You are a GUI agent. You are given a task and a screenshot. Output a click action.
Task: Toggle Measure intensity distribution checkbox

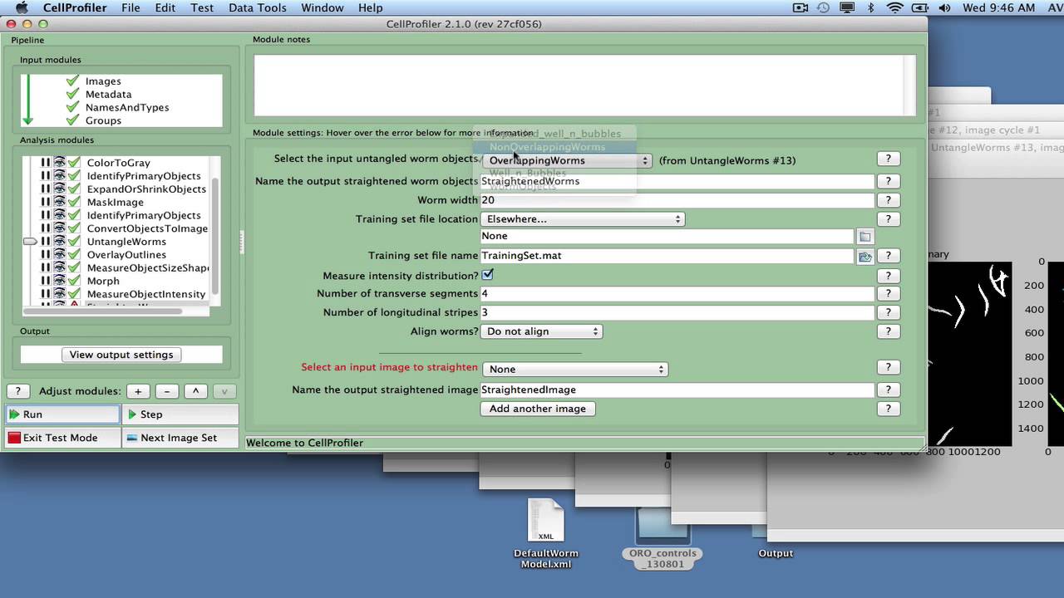point(487,275)
